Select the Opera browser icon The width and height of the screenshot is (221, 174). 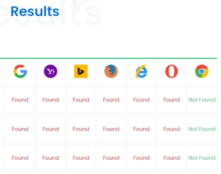(172, 71)
